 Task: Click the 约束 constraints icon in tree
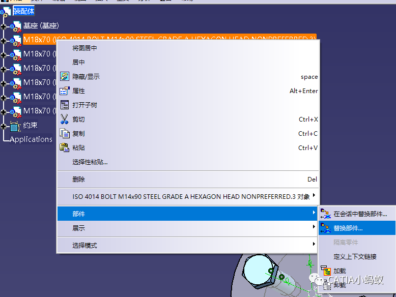click(x=15, y=126)
